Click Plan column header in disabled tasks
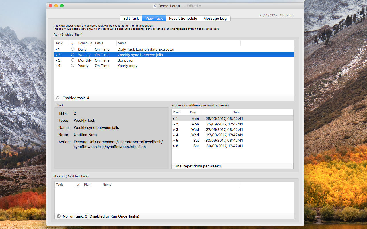Viewport: 367px width, 229px height. pyautogui.click(x=87, y=185)
